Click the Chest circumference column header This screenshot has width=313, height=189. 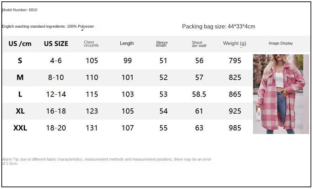click(x=91, y=44)
